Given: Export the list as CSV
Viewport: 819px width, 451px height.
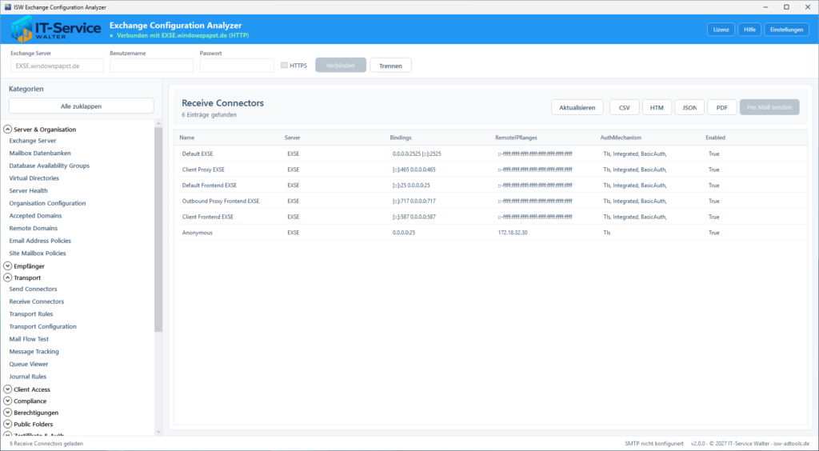Looking at the screenshot, I should 624,107.
